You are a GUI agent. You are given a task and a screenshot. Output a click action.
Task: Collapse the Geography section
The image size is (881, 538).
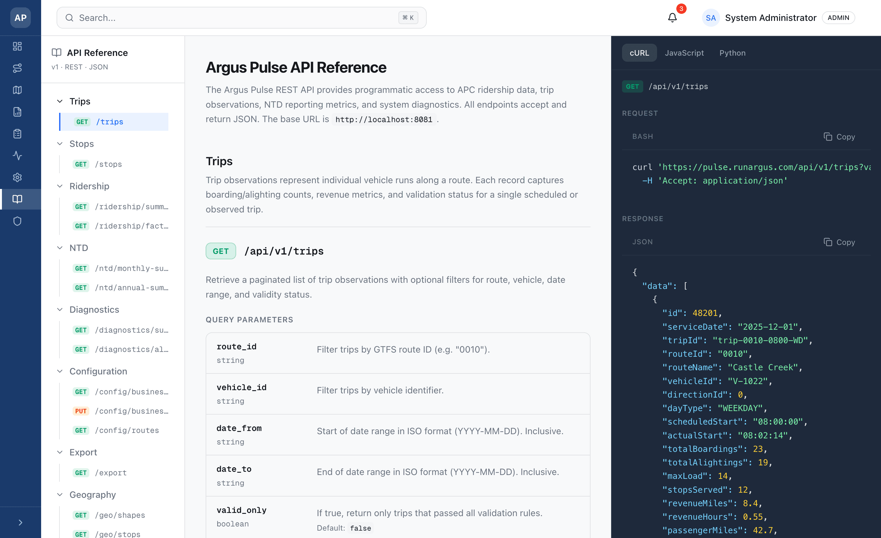[60, 495]
